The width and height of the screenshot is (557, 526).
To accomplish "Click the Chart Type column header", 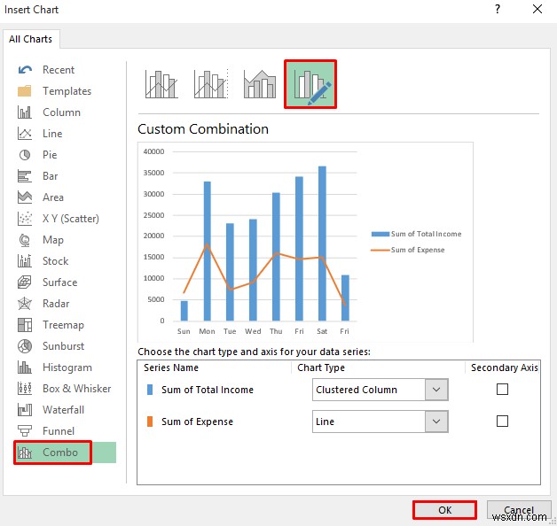I will tap(321, 367).
